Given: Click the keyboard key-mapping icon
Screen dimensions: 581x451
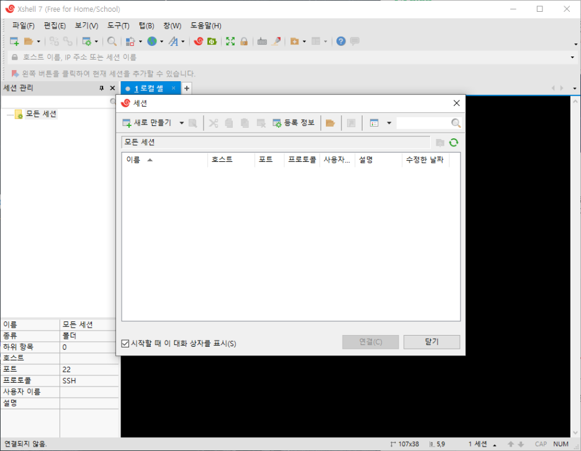Looking at the screenshot, I should click(262, 41).
